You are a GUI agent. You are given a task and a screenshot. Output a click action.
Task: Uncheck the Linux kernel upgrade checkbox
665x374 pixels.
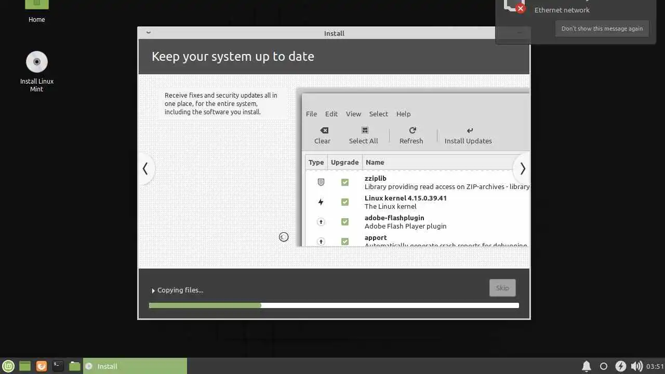tap(345, 202)
